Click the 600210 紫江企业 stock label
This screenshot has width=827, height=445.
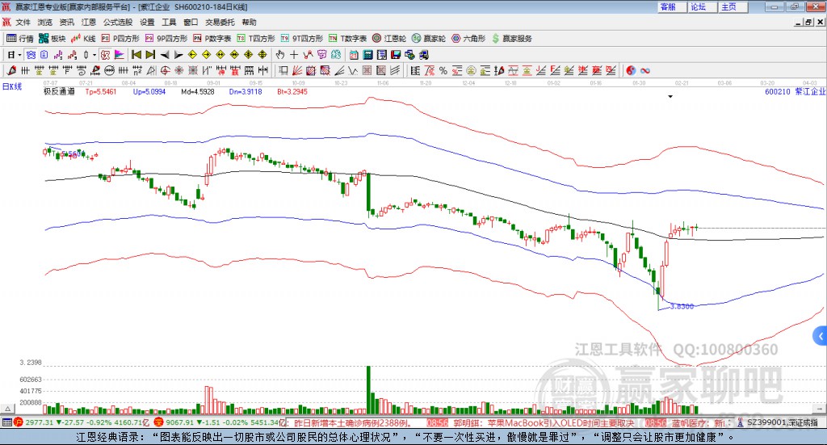click(795, 92)
